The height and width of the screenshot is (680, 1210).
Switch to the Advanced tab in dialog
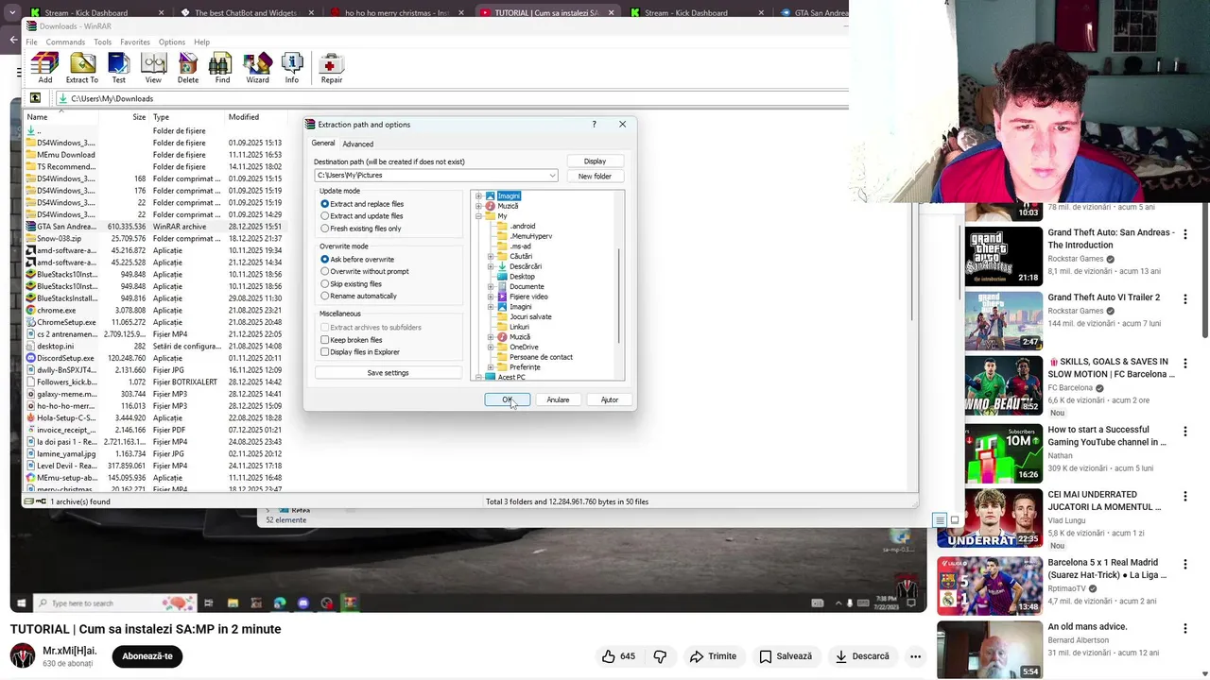click(357, 144)
